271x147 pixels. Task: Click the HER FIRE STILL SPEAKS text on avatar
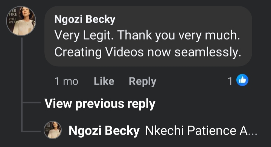(13, 16)
